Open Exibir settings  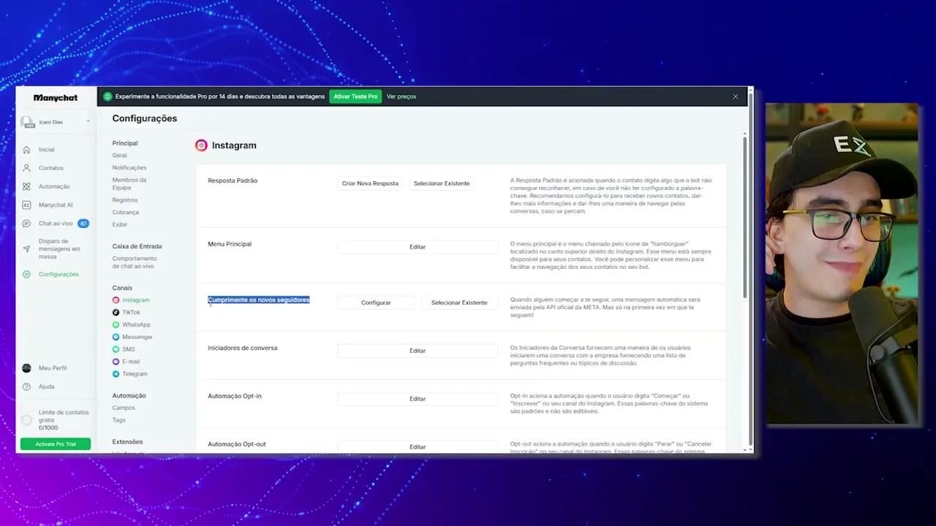coord(120,225)
